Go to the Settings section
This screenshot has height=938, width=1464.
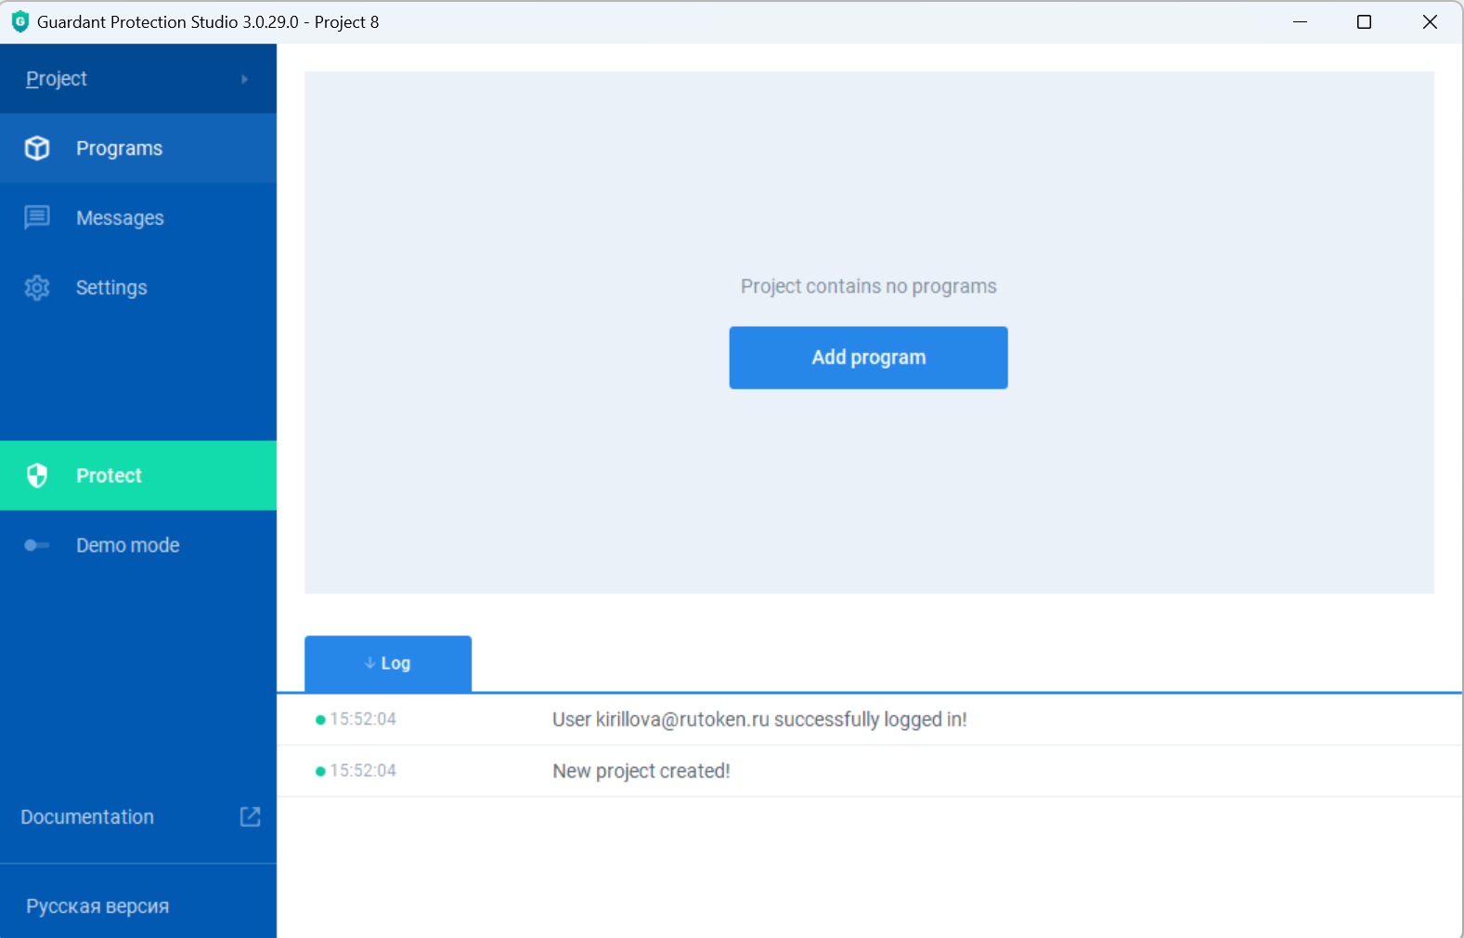111,288
